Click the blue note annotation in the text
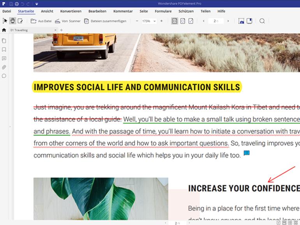 pos(247,153)
